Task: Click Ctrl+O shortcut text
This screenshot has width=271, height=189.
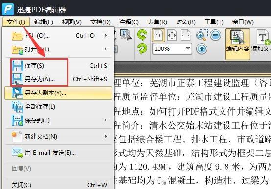Action: tap(86, 36)
